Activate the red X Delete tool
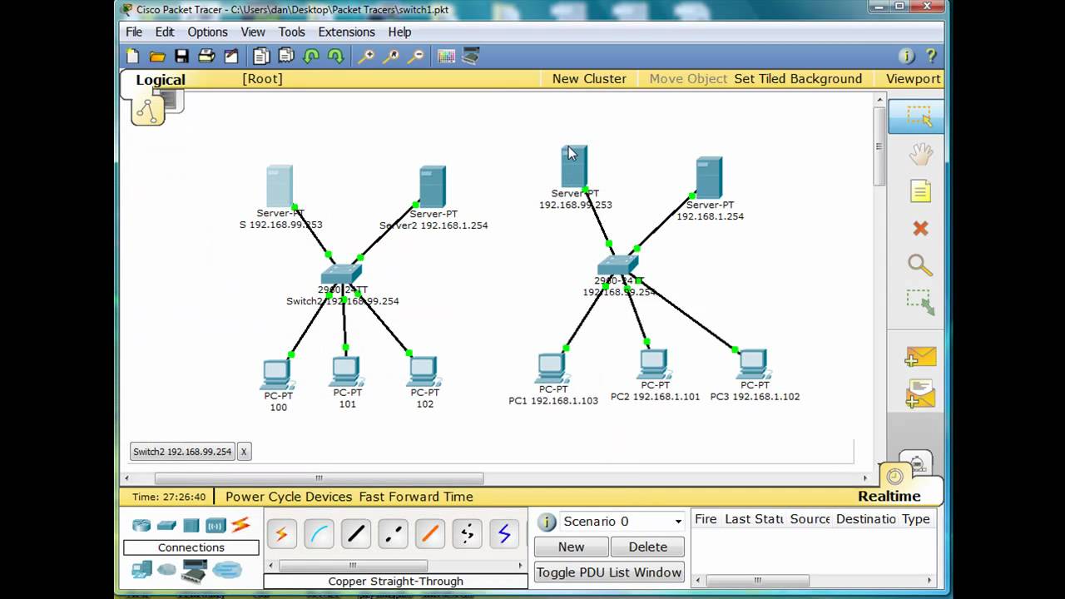Viewport: 1065px width, 599px height. tap(919, 228)
